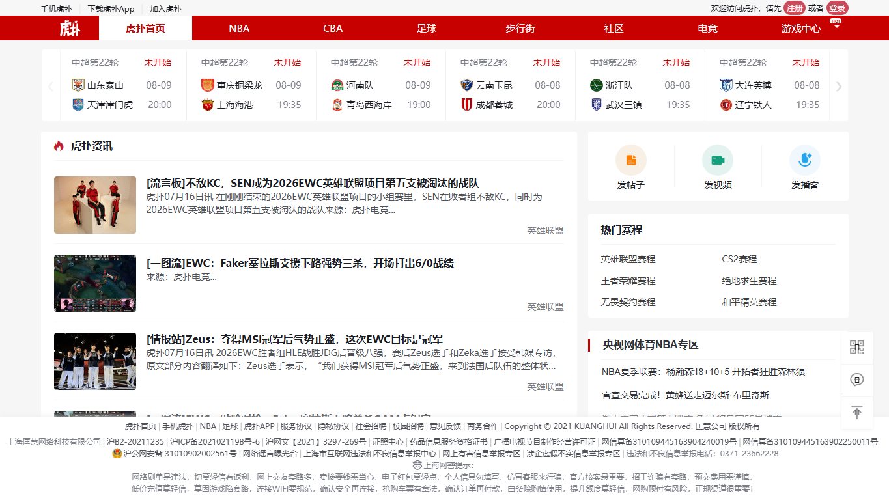Open the 社区 navigation tab
The image size is (889, 500).
tap(614, 28)
